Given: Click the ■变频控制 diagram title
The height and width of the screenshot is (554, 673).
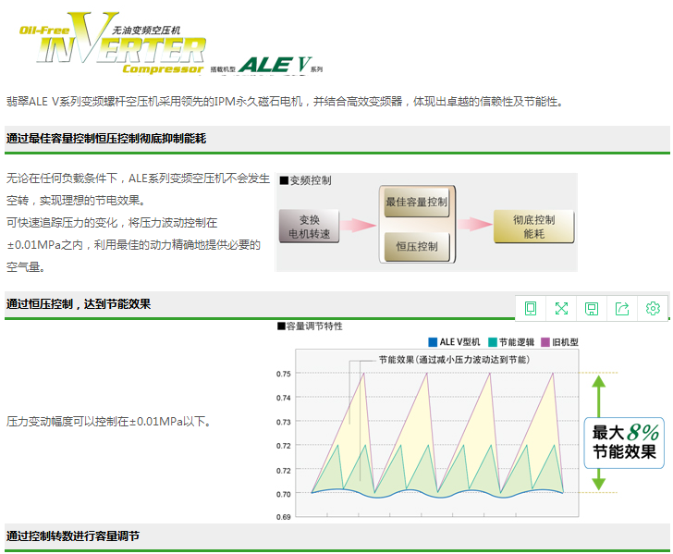Looking at the screenshot, I should tap(305, 180).
